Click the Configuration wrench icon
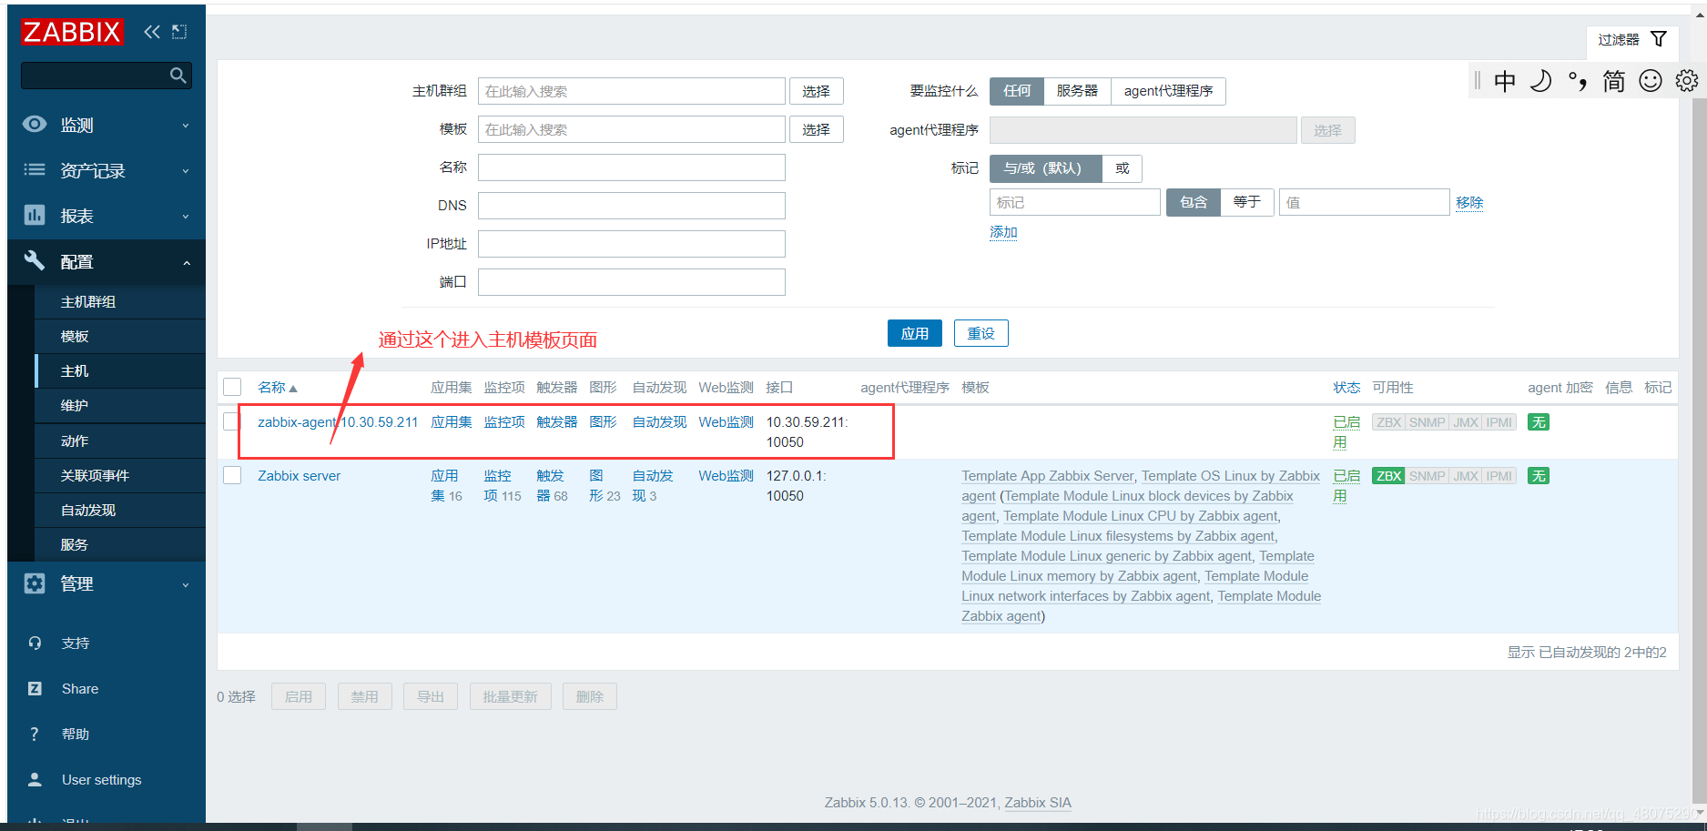Image resolution: width=1707 pixels, height=831 pixels. (35, 260)
